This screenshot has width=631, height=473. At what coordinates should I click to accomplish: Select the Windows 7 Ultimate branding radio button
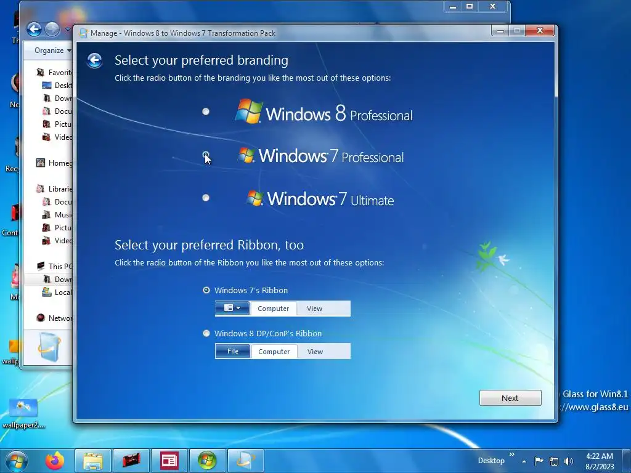pos(206,198)
